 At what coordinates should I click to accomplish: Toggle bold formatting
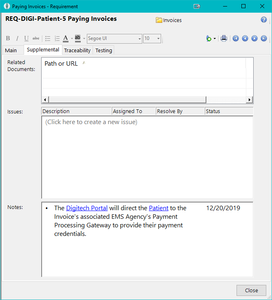tap(8, 38)
